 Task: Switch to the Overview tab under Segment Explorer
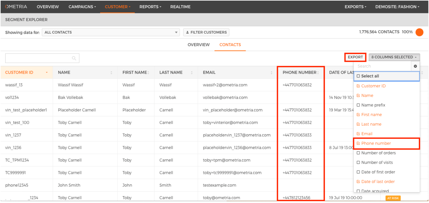198,45
